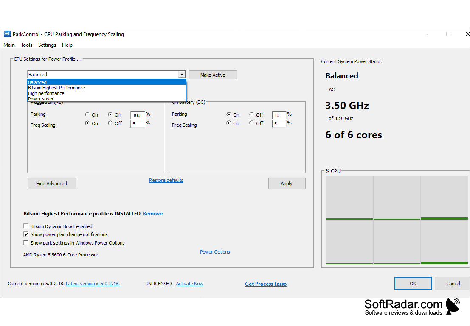Collapse the power profile dropdown arrow
Viewport: 470px width, 326px height.
pos(182,75)
